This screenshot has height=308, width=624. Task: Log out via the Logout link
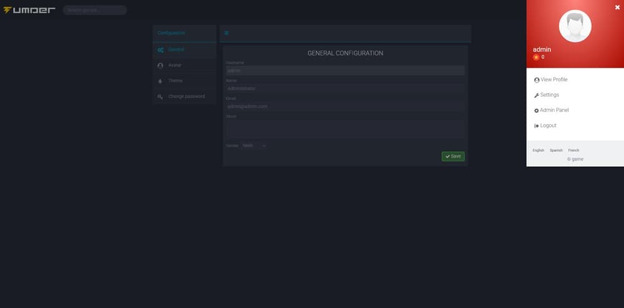pyautogui.click(x=548, y=126)
